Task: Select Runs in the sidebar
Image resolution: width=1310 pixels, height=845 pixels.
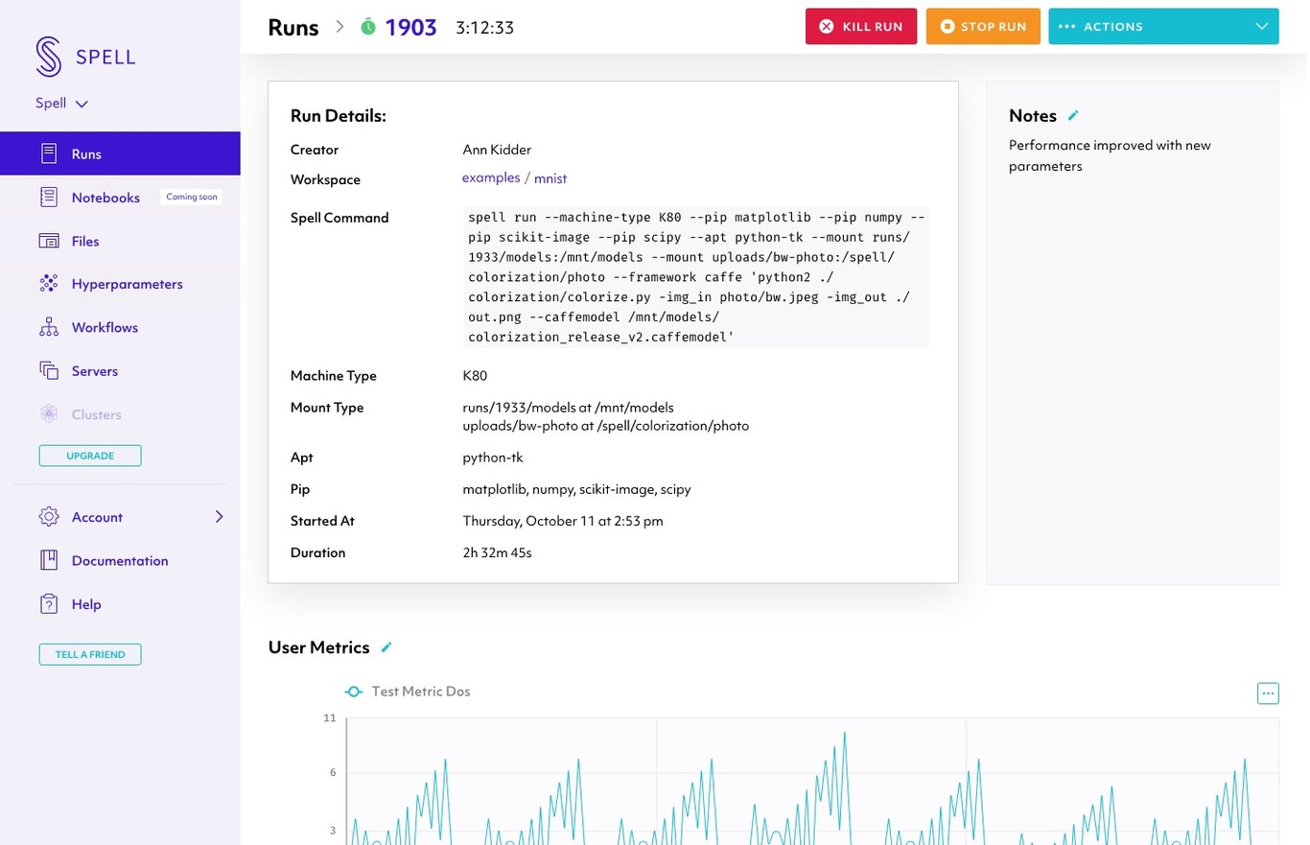Action: 86,153
